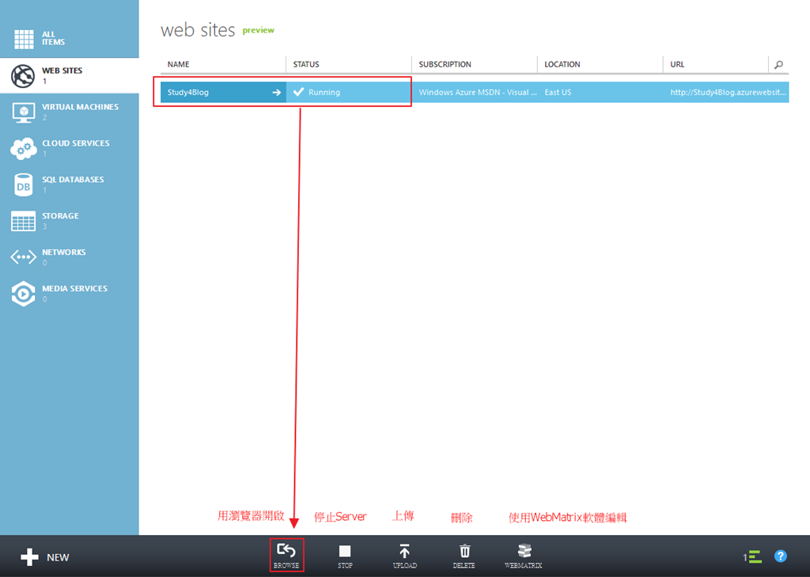Open the Virtual Machines monitor icon
The height and width of the screenshot is (577, 810).
point(23,112)
